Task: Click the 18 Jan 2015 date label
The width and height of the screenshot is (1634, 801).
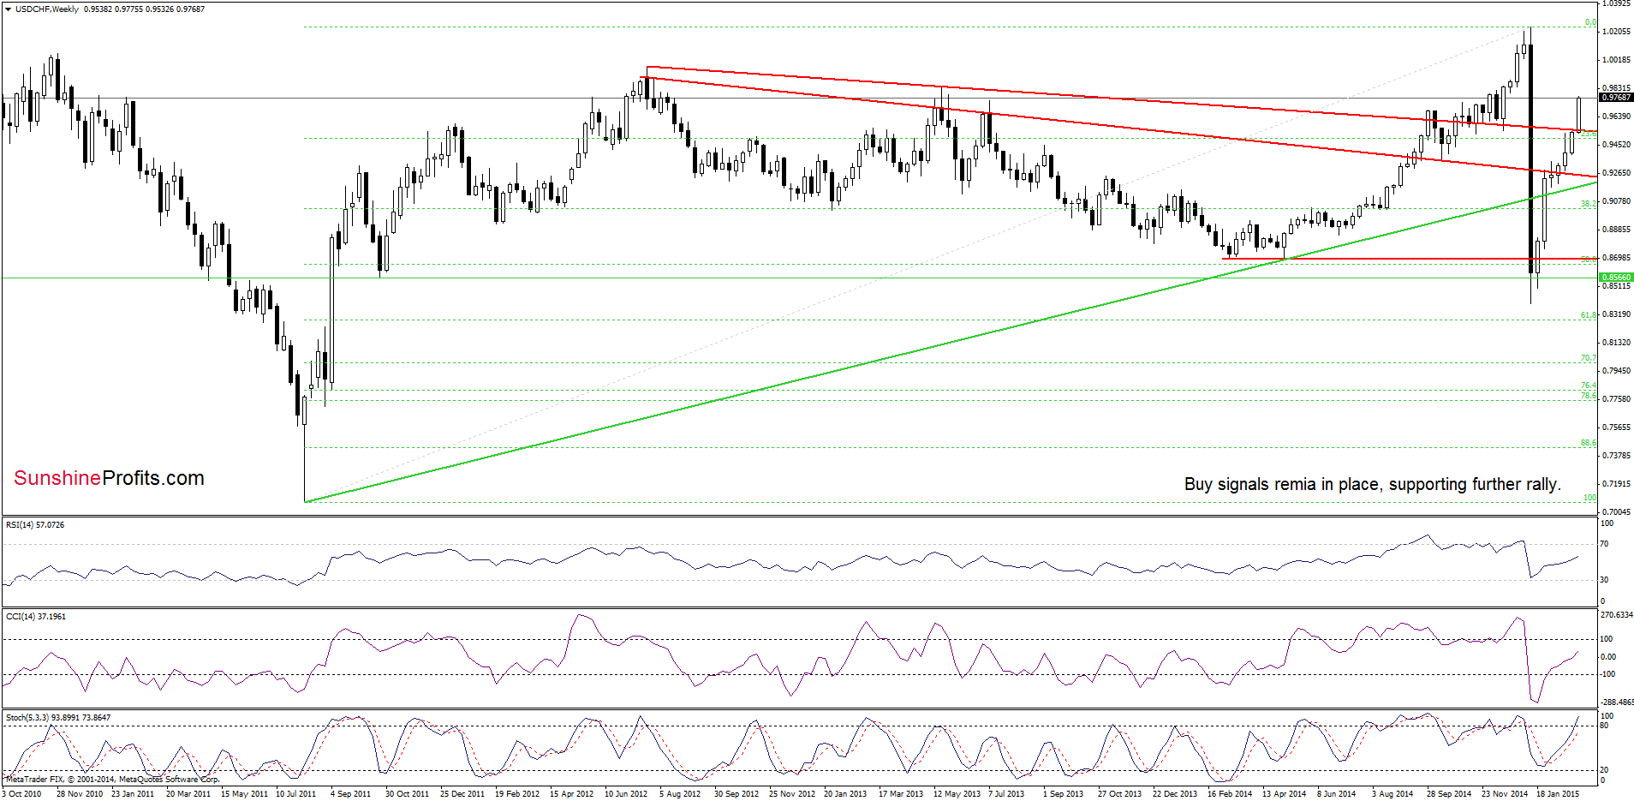Action: (1558, 794)
